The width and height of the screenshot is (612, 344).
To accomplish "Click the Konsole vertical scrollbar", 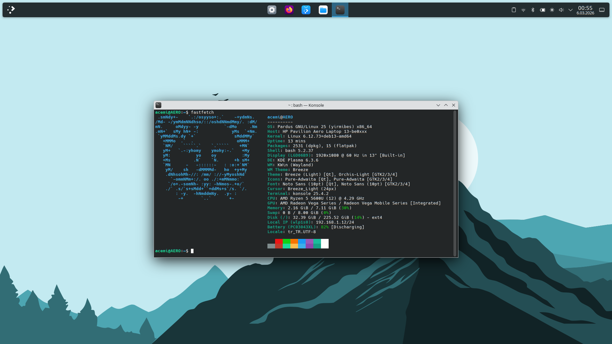I will tap(455, 183).
